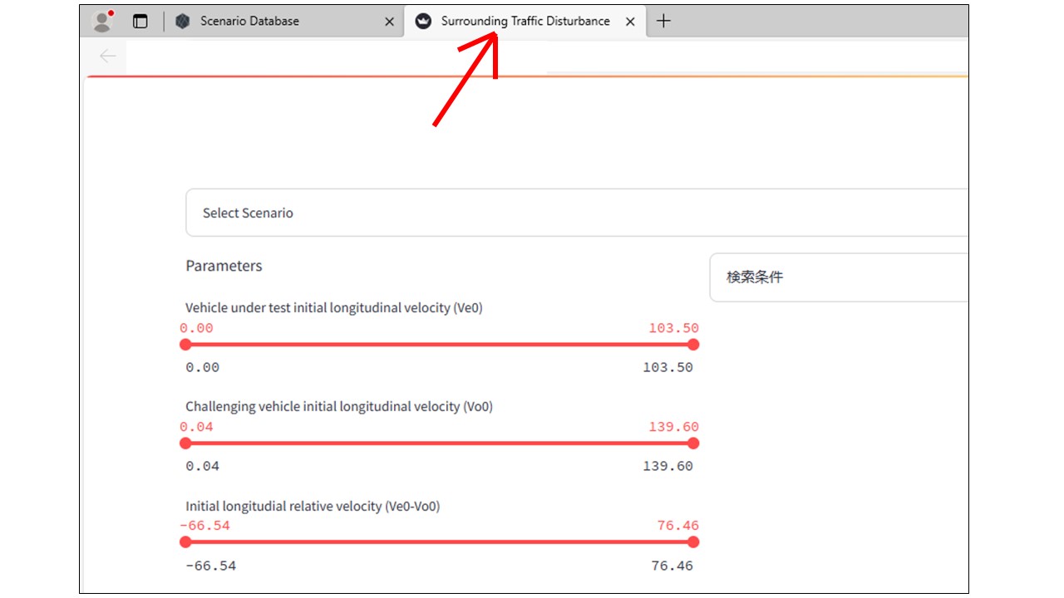The image size is (1064, 598).
Task: Close the Scenario Database tab
Action: pos(389,22)
